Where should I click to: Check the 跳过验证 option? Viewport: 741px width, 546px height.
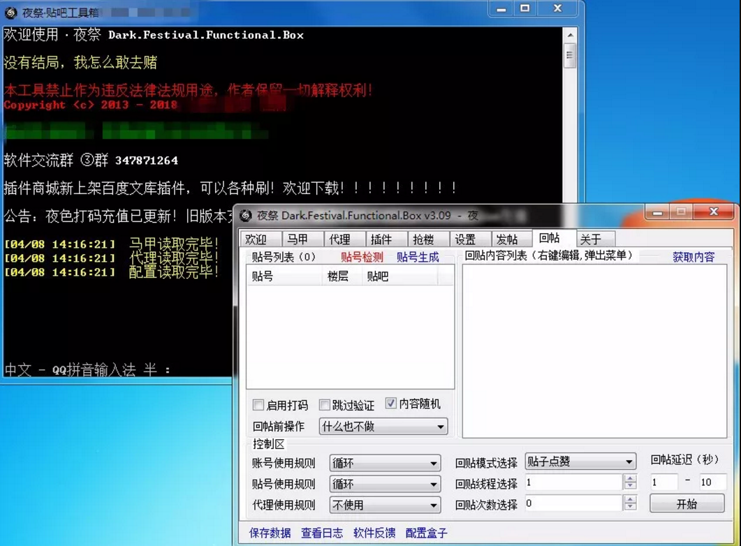tap(324, 405)
